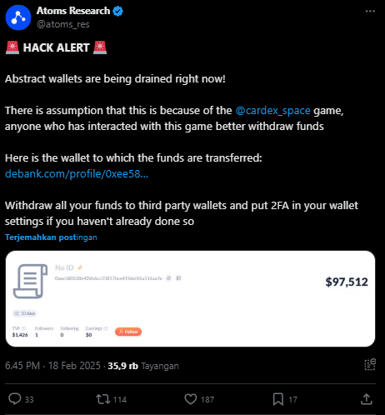Image resolution: width=385 pixels, height=415 pixels.
Task: Reply to the post via comment icon
Action: coord(15,399)
